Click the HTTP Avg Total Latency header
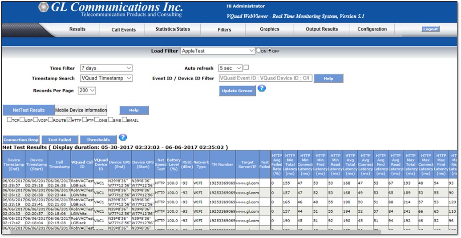This screenshot has height=238, width=461. [350, 164]
